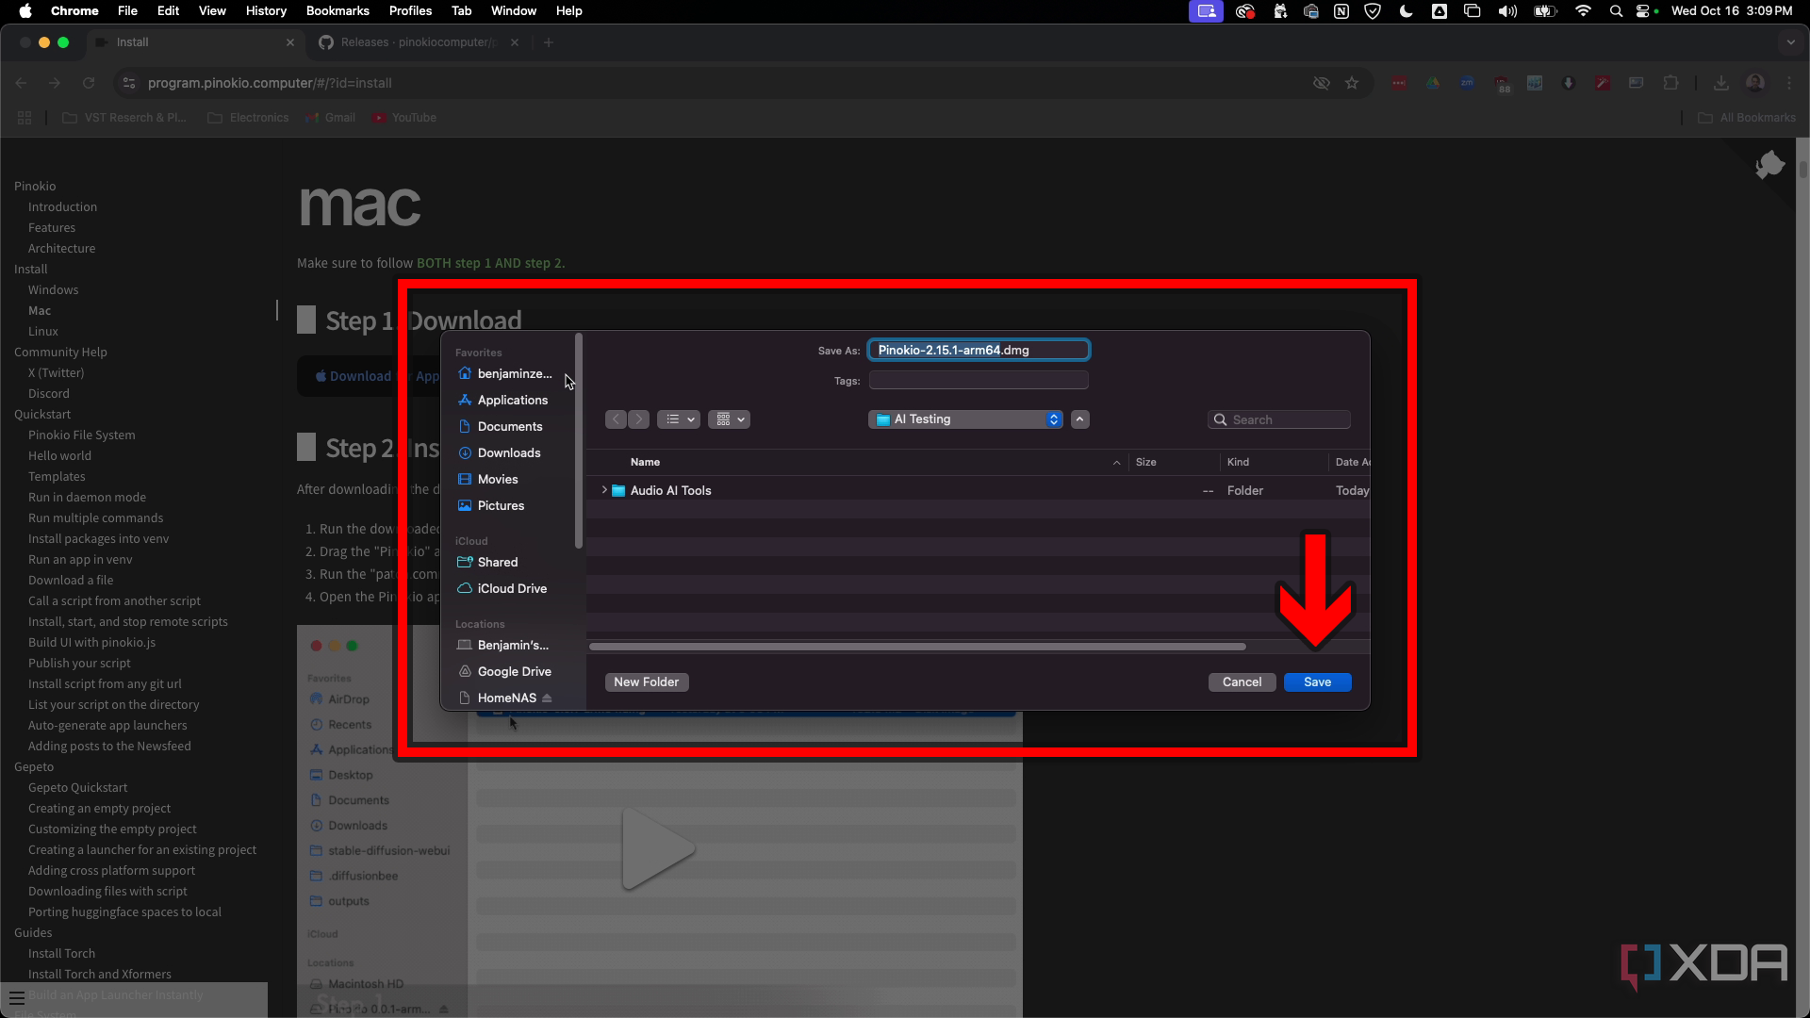Open the AI Testing folder dropdown
Viewport: 1810px width, 1018px height.
(1052, 419)
